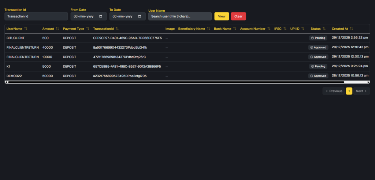This screenshot has height=180, width=375.
Task: Click the table's horizontal scrollbar
Action: (x=176, y=82)
